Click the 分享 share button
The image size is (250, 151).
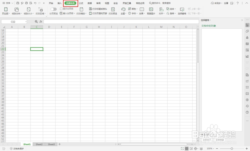226,3
